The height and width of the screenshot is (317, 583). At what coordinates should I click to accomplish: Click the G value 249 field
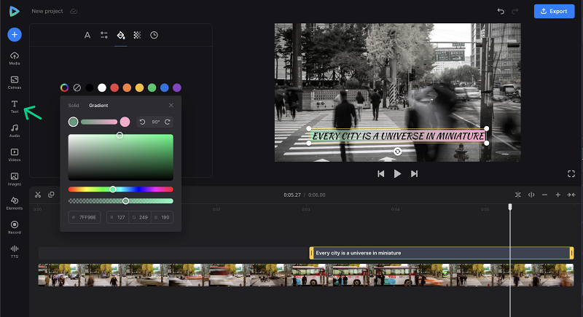(140, 217)
